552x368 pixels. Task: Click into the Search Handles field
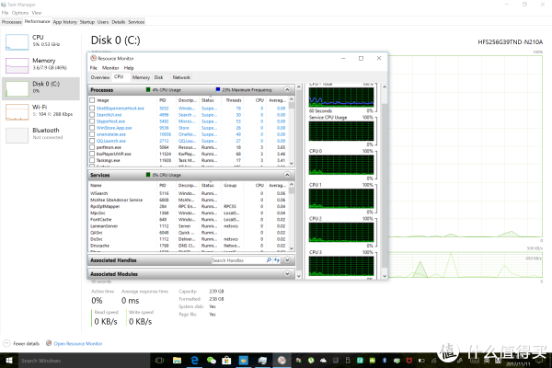point(238,260)
